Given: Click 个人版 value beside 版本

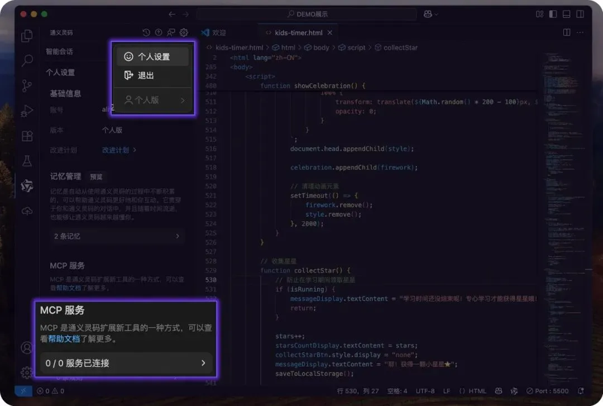Looking at the screenshot, I should click(112, 130).
